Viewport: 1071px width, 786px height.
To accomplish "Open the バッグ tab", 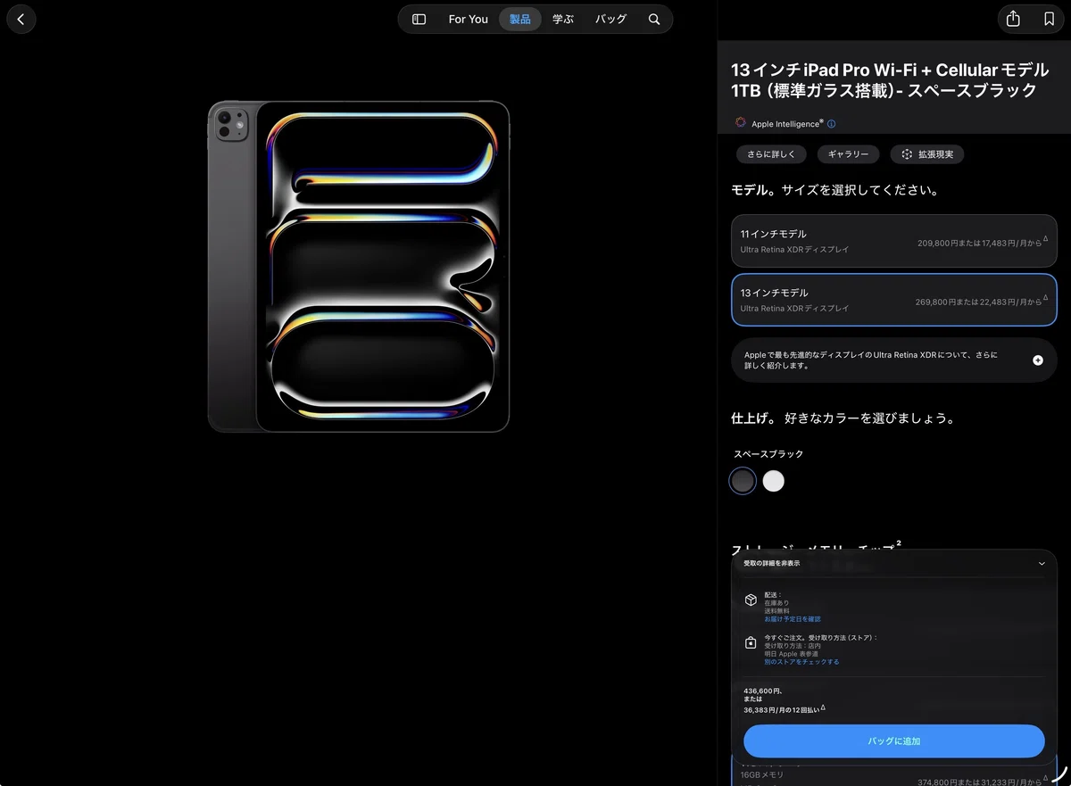I will (611, 19).
